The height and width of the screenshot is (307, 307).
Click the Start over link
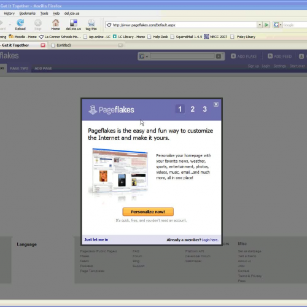pos(297,66)
